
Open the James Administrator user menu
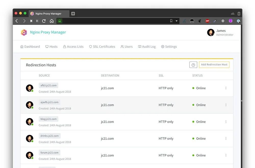click(220, 33)
